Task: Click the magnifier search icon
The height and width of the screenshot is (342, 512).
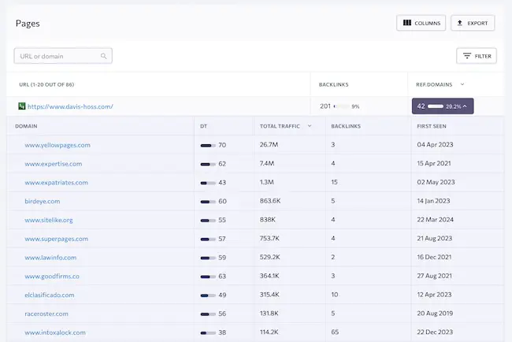Action: coord(103,56)
